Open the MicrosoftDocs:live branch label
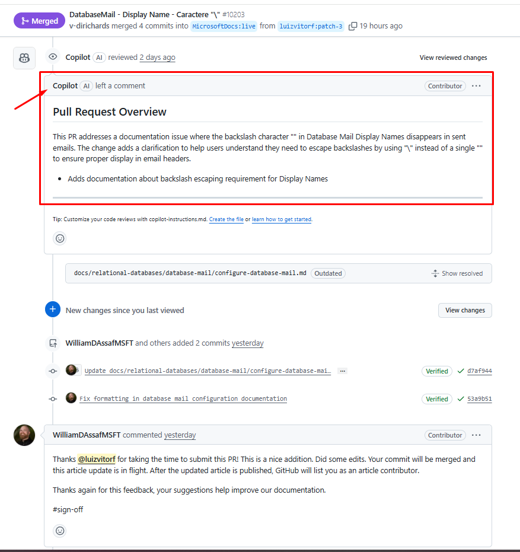The height and width of the screenshot is (552, 520). coord(224,27)
